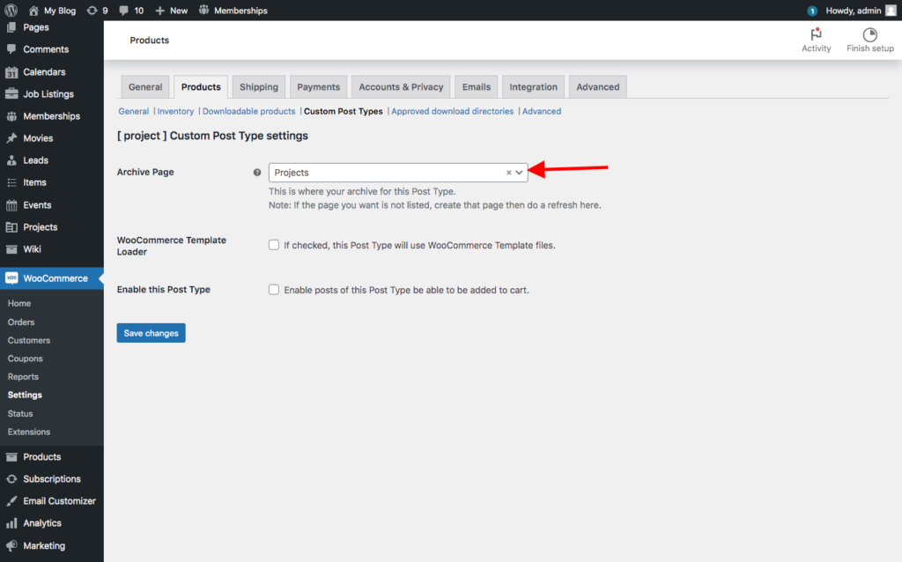Click the Archive Page Projects select field
The width and height of the screenshot is (902, 562).
pos(398,173)
